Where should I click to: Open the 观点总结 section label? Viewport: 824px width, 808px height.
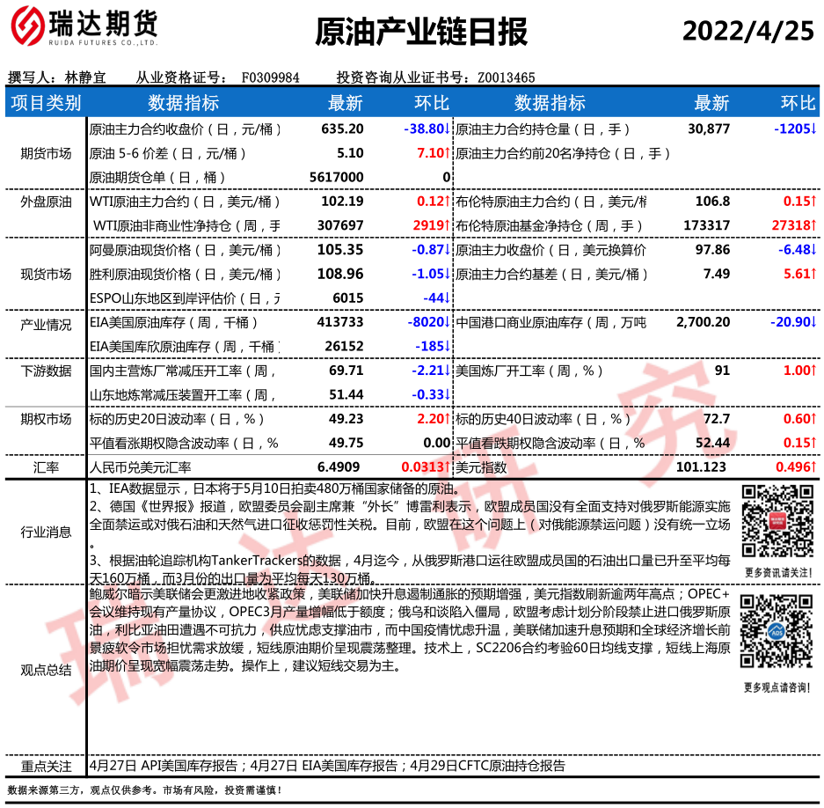46,670
